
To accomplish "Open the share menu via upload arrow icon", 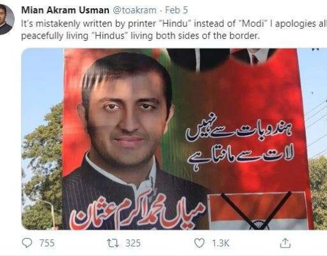I will [285, 243].
